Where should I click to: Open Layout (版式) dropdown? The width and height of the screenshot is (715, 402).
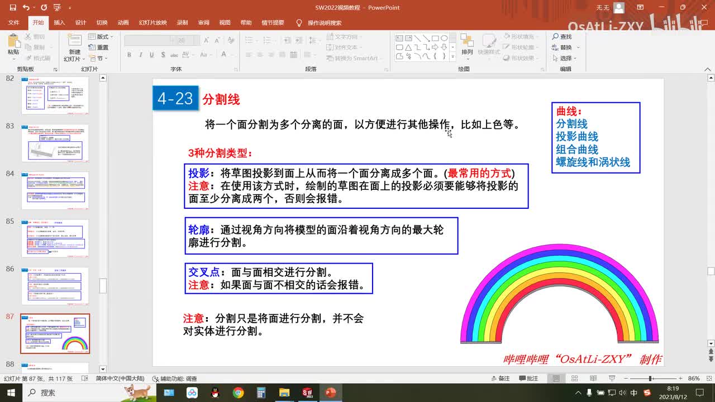101,36
